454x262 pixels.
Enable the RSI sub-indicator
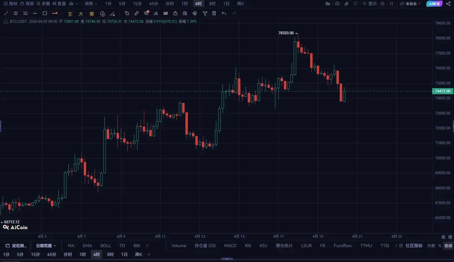click(x=248, y=246)
